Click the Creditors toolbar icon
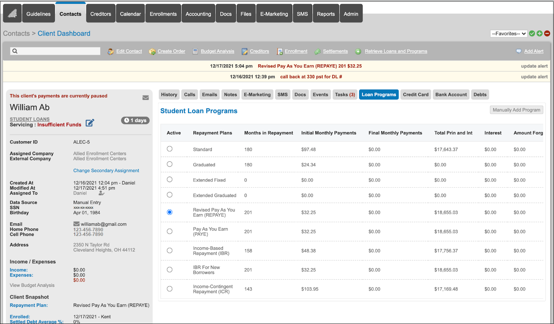554x324 pixels. (244, 51)
